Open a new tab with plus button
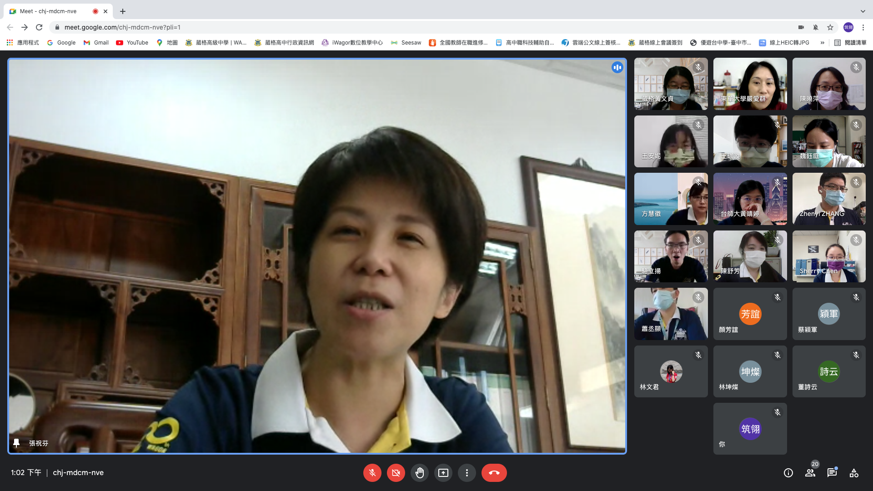Viewport: 873px width, 491px height. (123, 11)
